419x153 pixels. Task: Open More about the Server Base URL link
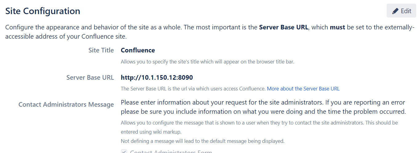click(x=303, y=89)
